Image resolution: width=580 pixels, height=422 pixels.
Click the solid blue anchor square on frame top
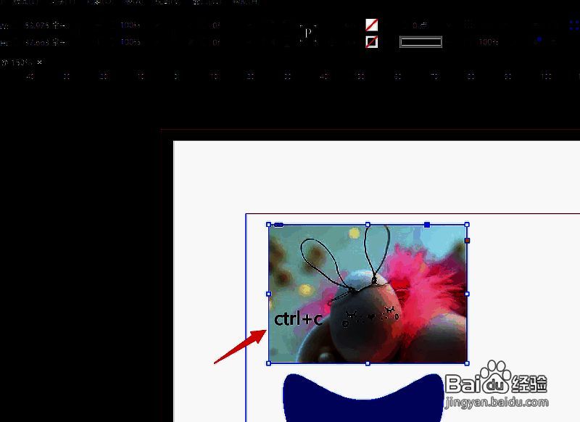(x=427, y=225)
